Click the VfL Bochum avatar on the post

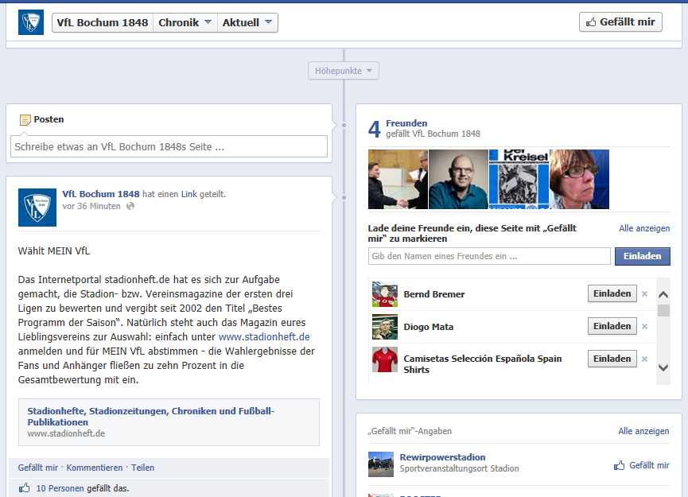pos(37,208)
